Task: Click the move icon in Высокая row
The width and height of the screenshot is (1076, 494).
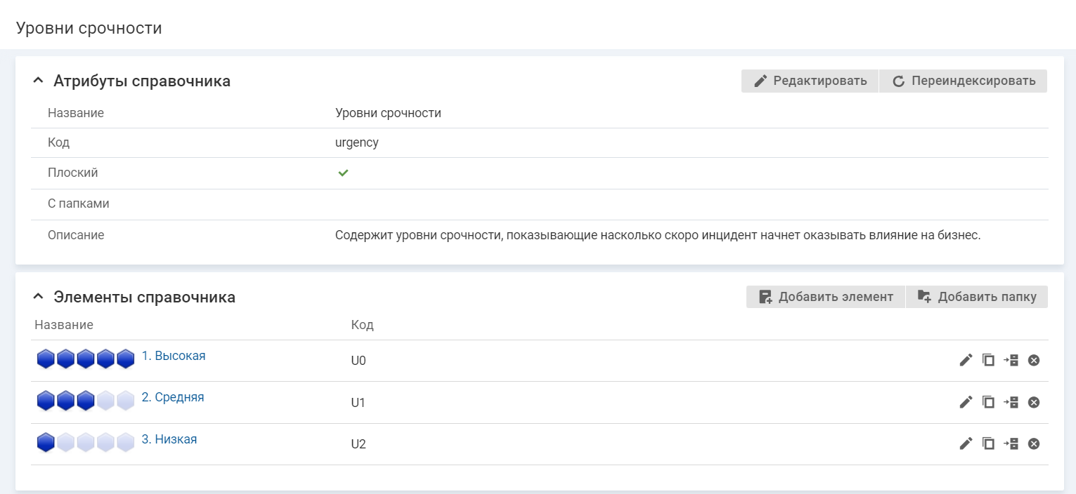Action: tap(1011, 360)
